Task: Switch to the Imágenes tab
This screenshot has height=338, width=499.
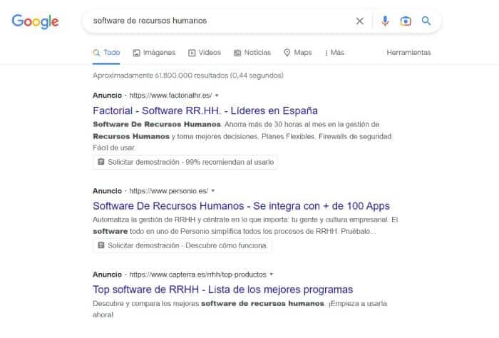Action: pyautogui.click(x=154, y=53)
